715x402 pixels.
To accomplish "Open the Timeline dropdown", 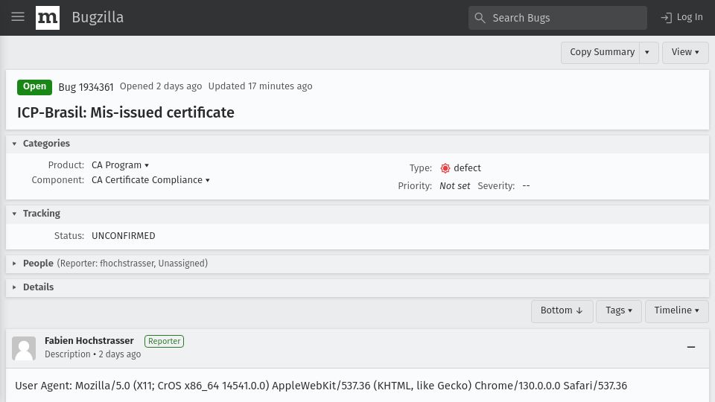I will point(677,311).
